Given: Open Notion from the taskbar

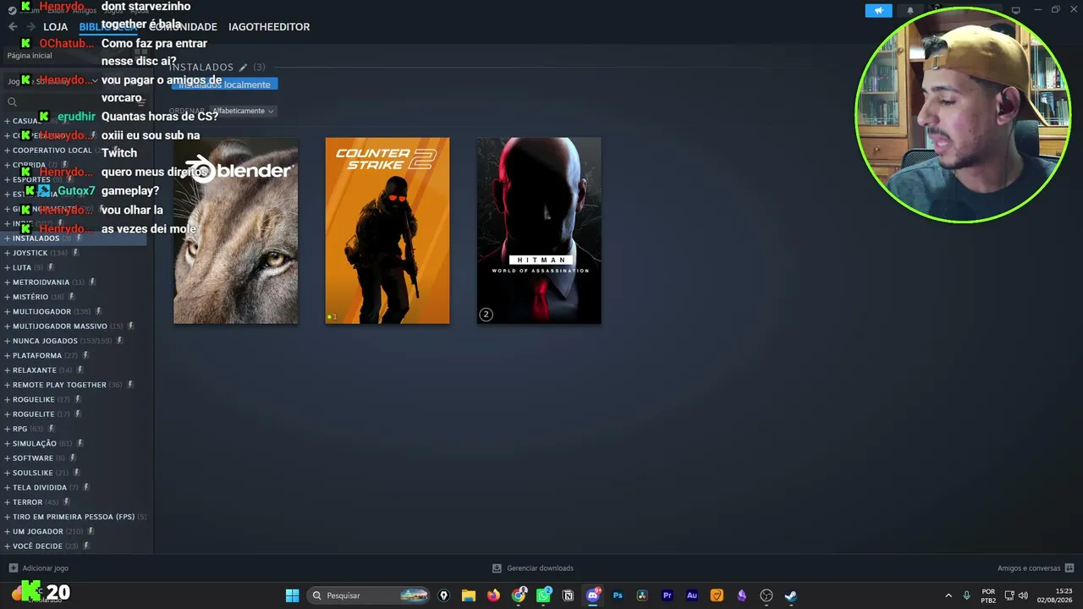Looking at the screenshot, I should 568,595.
